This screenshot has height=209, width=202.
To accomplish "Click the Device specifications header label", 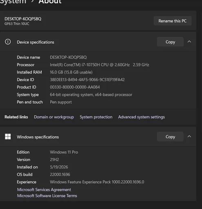I will pos(36,42).
